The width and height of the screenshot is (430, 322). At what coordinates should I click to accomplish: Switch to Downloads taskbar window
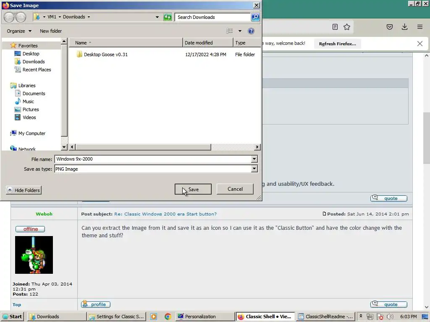57,317
